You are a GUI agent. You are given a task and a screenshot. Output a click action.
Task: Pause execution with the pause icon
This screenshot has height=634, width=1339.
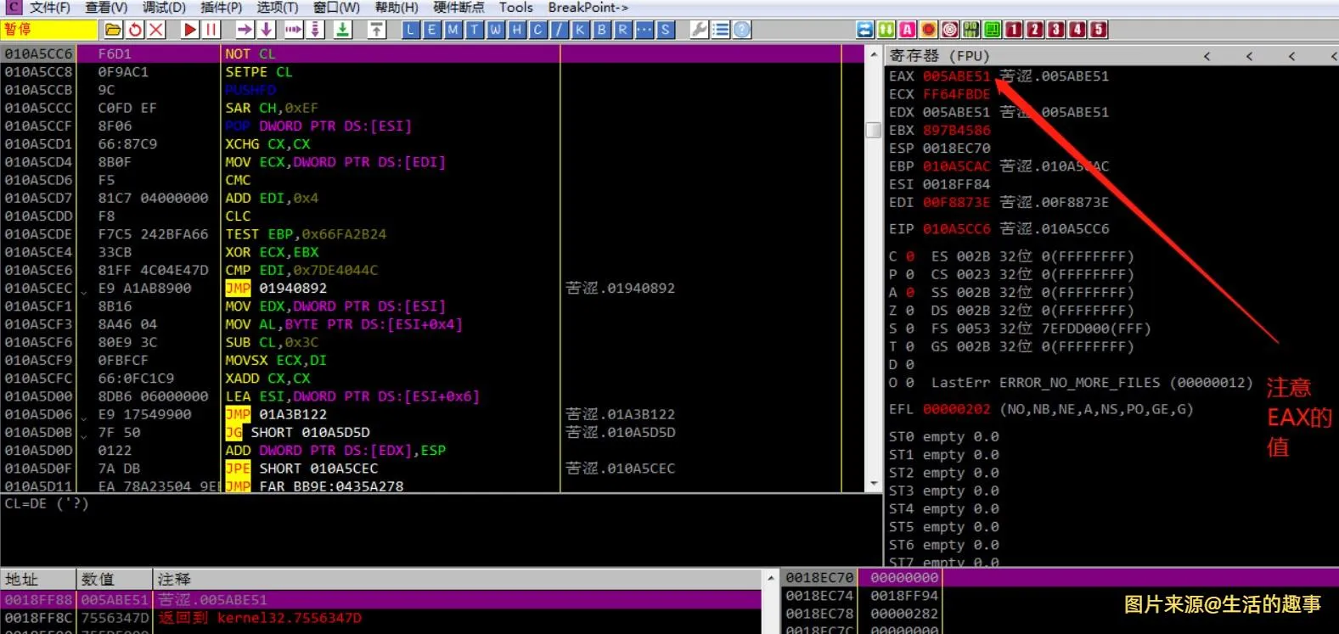click(211, 30)
